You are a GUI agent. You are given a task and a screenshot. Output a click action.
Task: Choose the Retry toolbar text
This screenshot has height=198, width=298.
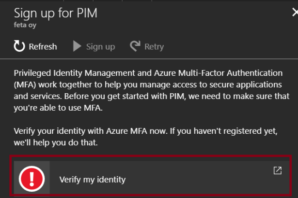pyautogui.click(x=154, y=47)
